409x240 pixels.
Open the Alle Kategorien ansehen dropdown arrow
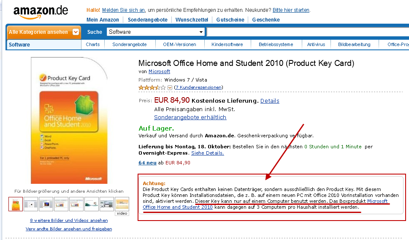(76, 32)
